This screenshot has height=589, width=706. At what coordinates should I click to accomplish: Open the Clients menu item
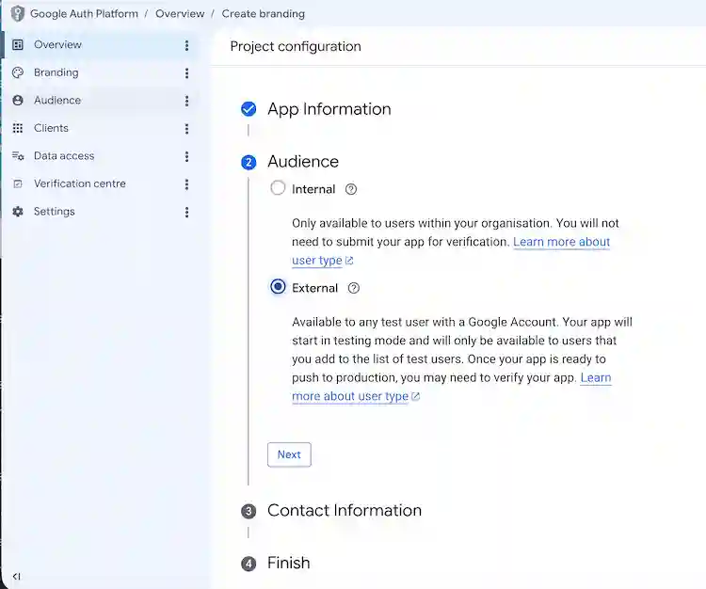click(99, 128)
